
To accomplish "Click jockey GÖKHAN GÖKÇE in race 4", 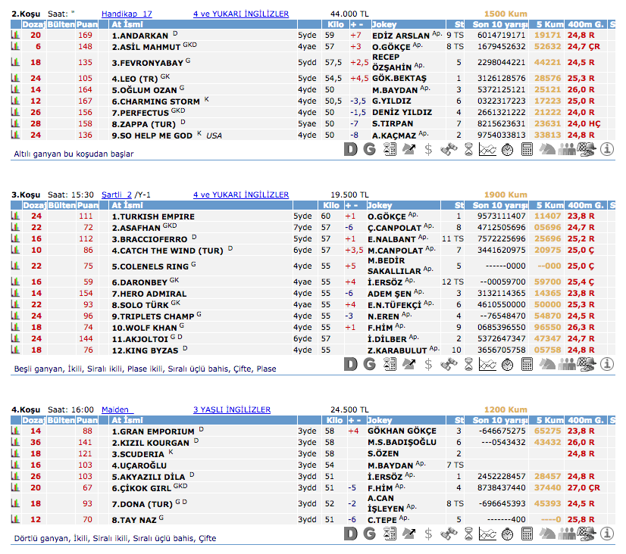I will tap(401, 431).
